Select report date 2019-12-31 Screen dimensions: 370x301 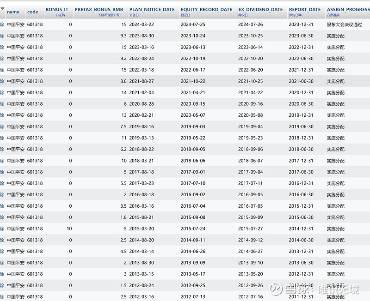(301, 115)
